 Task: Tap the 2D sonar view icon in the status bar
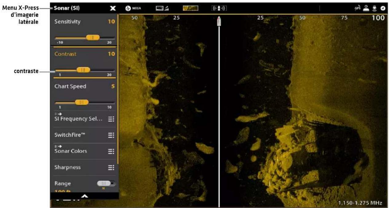point(162,8)
